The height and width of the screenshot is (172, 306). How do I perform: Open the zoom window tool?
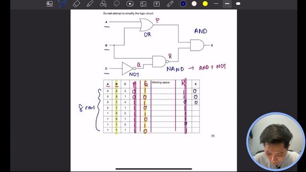50,4
